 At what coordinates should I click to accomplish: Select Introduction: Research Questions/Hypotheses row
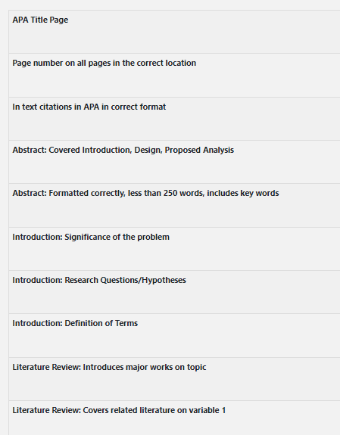pos(174,292)
